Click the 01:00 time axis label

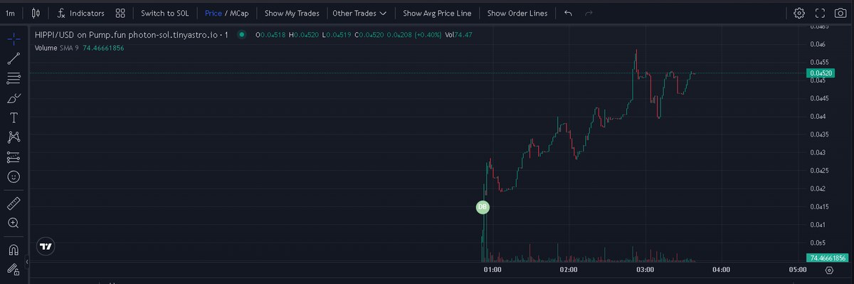(x=492, y=270)
